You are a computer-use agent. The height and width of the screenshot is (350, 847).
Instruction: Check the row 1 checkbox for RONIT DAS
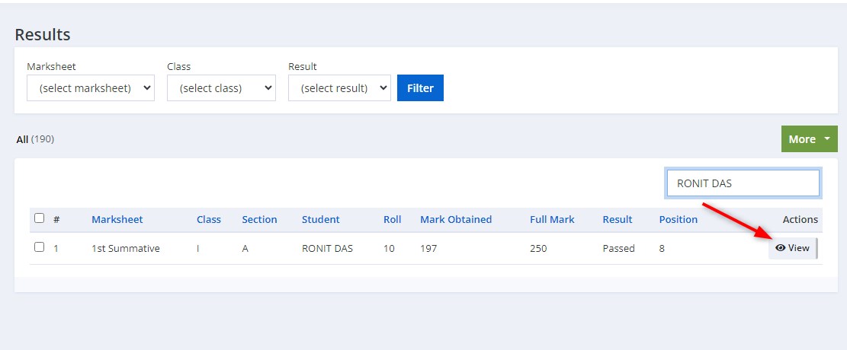click(x=39, y=247)
